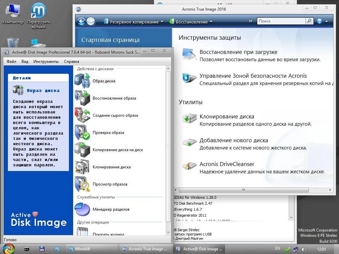
Task: Click the Acronis search magnifier icon
Action: click(310, 21)
